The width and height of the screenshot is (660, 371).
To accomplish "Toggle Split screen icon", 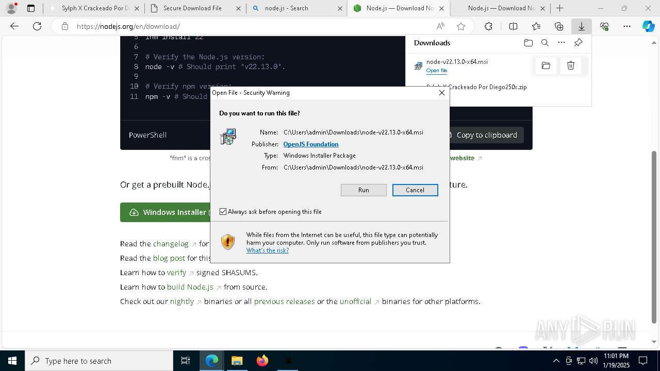I will [514, 26].
